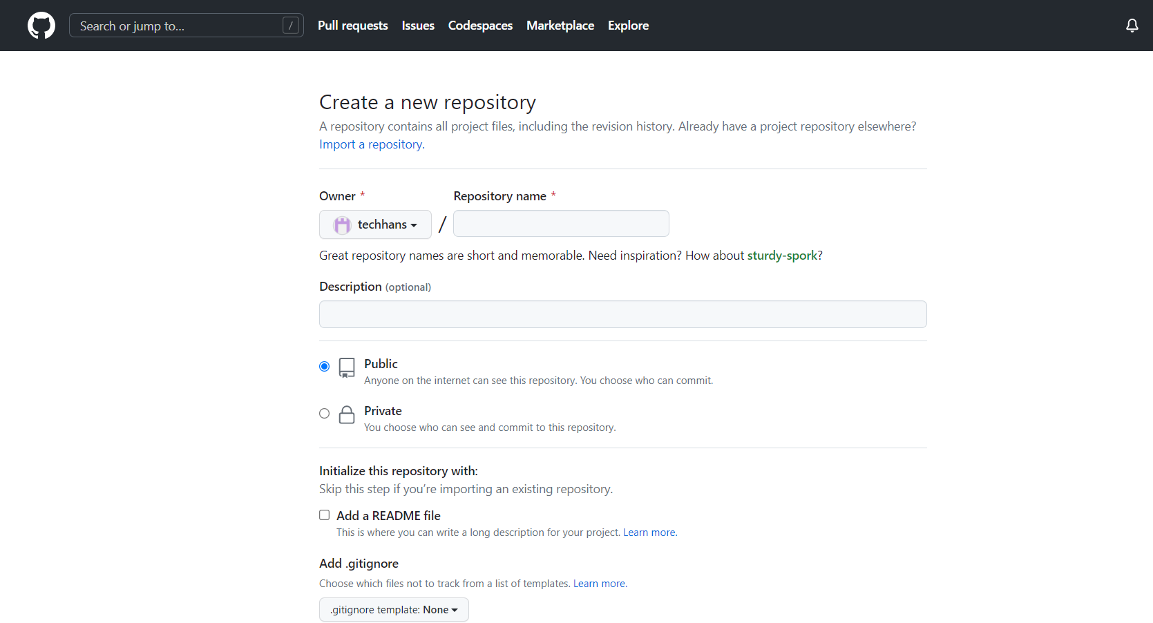Open Codespaces from the navigation
This screenshot has width=1153, height=623.
(x=480, y=26)
